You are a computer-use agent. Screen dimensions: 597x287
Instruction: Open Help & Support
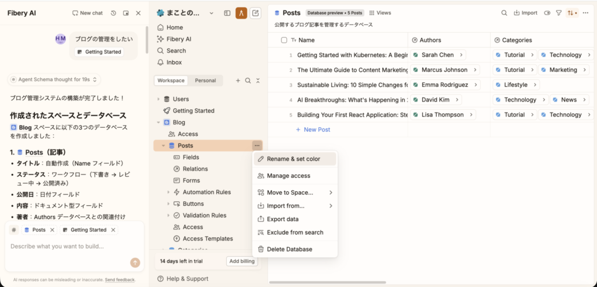pos(183,279)
